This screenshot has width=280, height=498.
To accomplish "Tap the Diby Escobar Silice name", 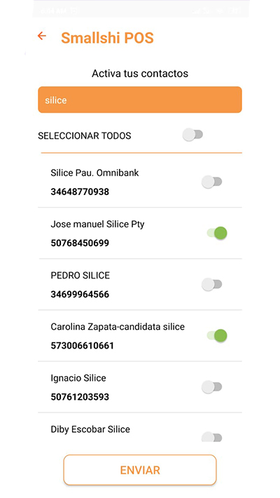I will [90, 429].
